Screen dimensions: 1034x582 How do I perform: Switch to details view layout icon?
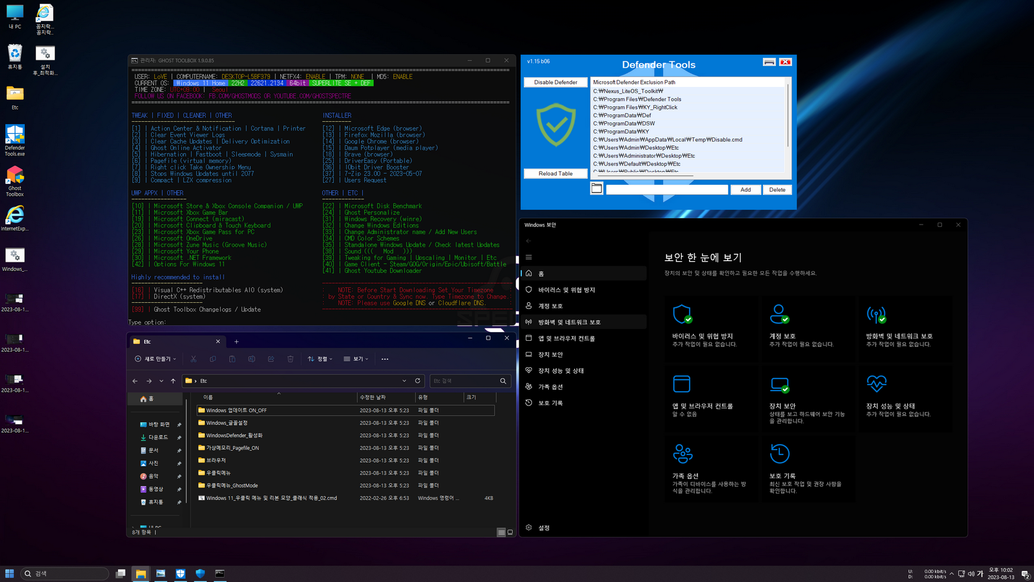[501, 532]
